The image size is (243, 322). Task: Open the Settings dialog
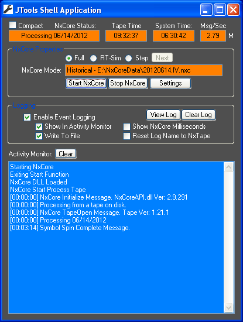(x=170, y=83)
